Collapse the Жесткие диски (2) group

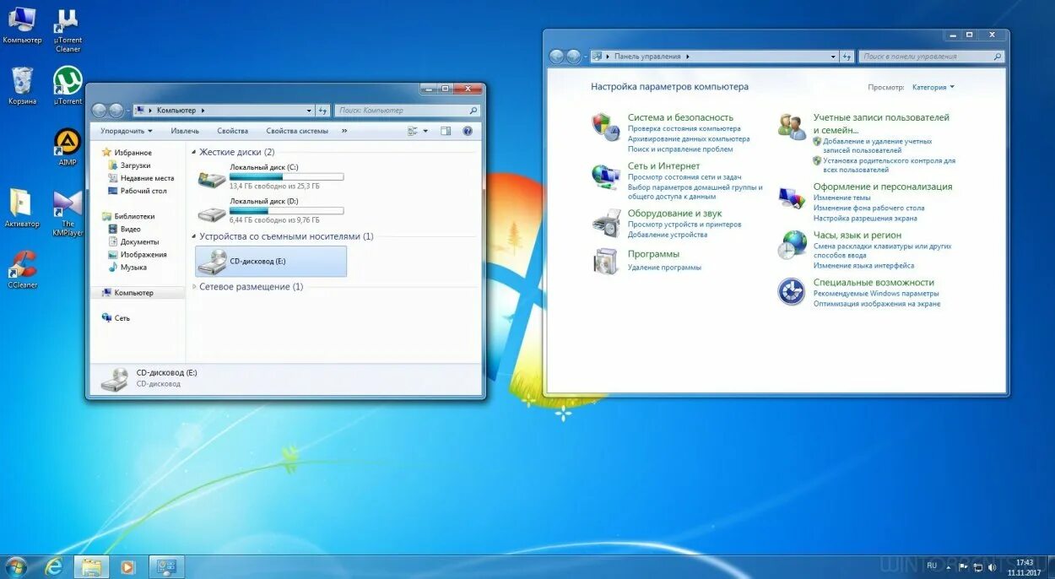pos(194,153)
